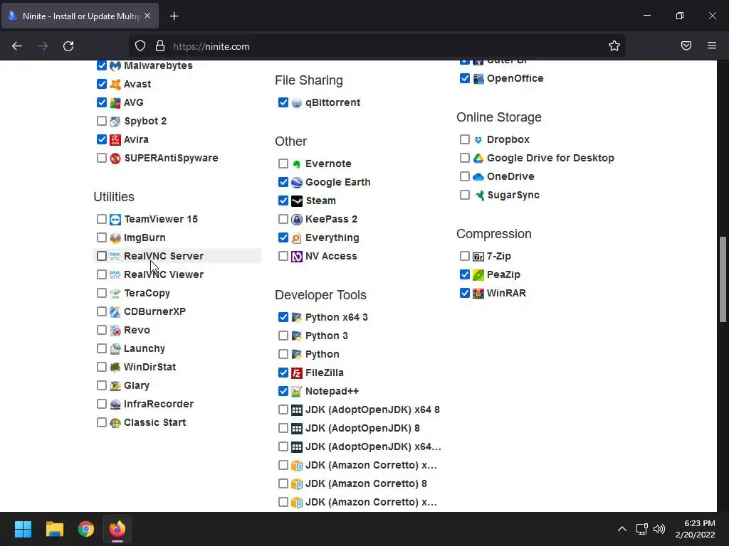This screenshot has width=729, height=546.
Task: Click the Python label without version
Action: coord(322,354)
